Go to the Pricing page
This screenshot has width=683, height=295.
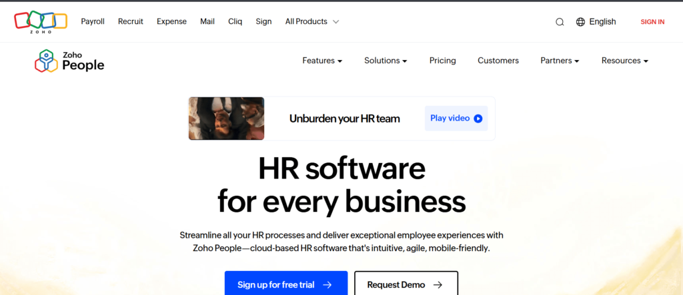[443, 61]
